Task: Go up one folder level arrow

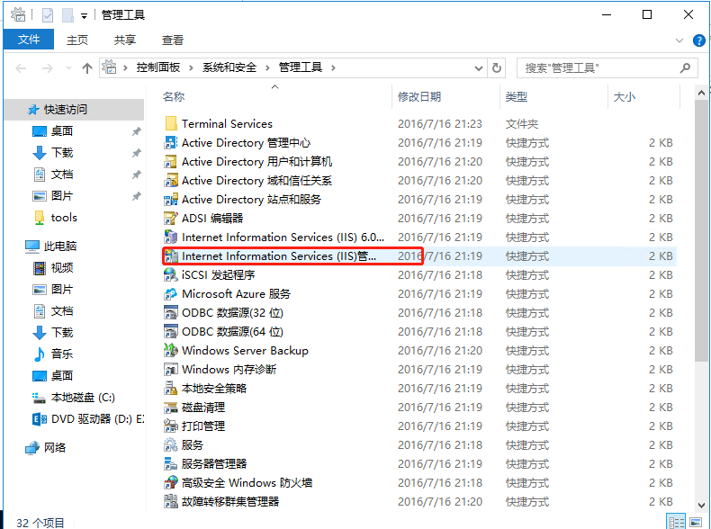Action: (x=87, y=68)
